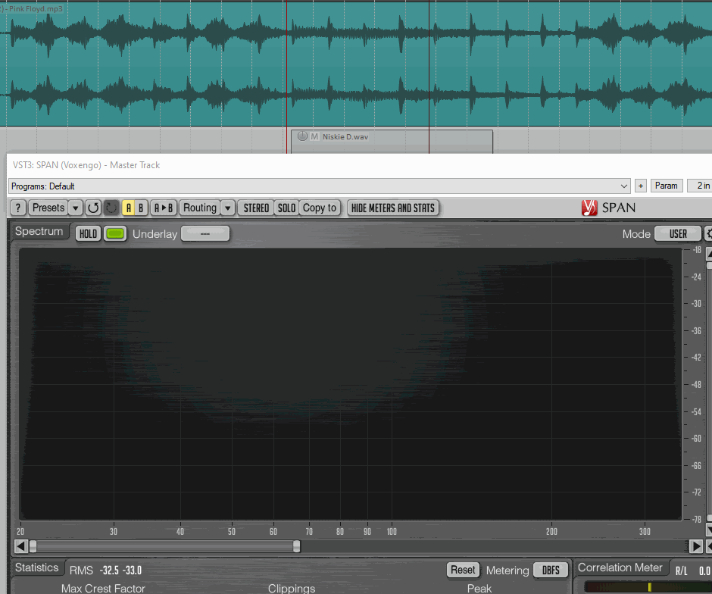
Task: Open the SPAN help question-mark button
Action: pos(18,208)
